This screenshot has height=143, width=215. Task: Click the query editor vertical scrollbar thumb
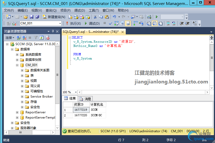click(212, 58)
